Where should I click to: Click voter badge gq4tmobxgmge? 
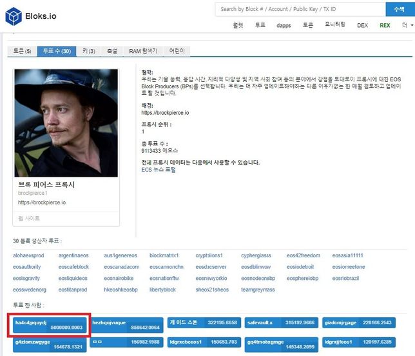tap(282, 344)
